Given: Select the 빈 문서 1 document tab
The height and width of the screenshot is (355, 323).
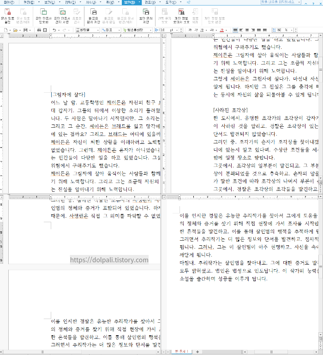Looking at the screenshot, I should pyautogui.click(x=181, y=351).
